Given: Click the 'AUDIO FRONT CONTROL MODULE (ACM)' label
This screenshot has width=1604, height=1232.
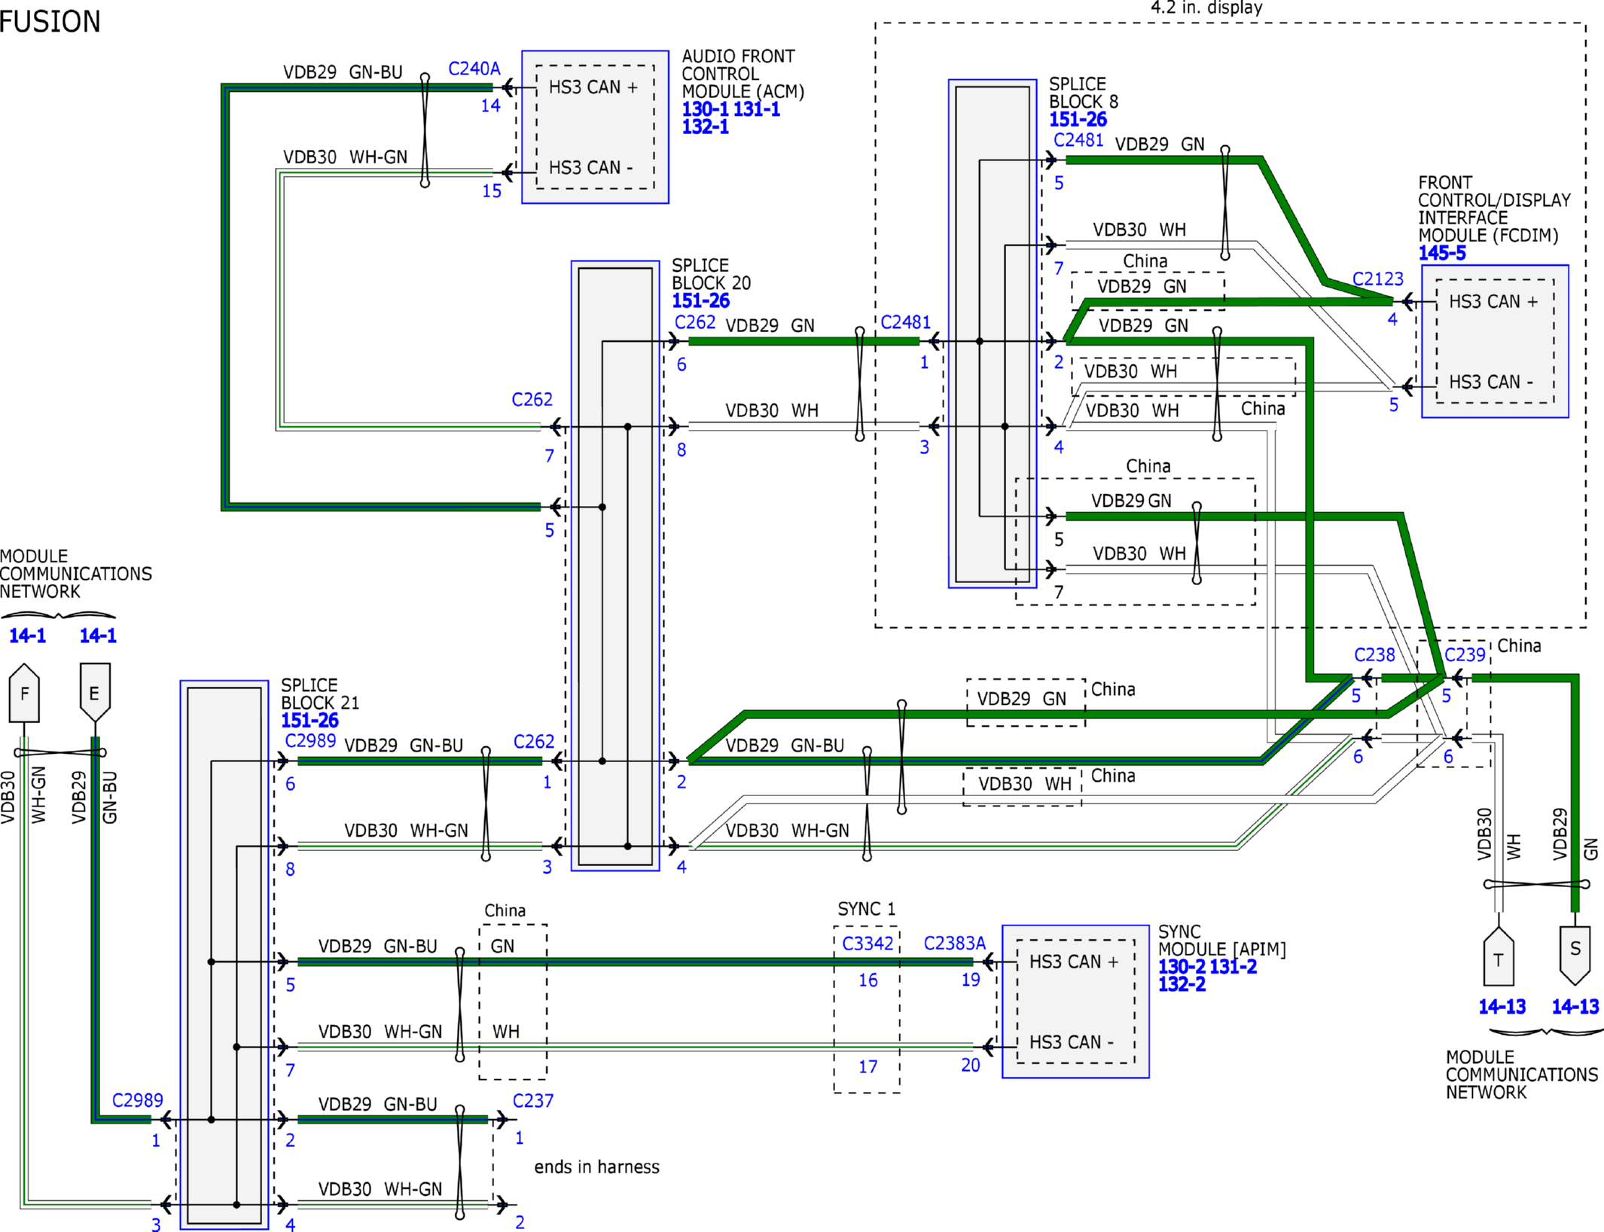Looking at the screenshot, I should tap(743, 74).
